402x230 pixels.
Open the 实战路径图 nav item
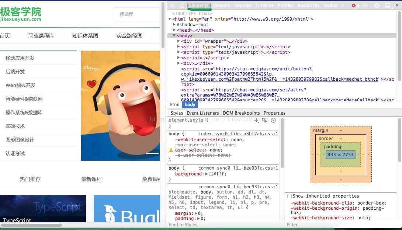pyautogui.click(x=129, y=36)
